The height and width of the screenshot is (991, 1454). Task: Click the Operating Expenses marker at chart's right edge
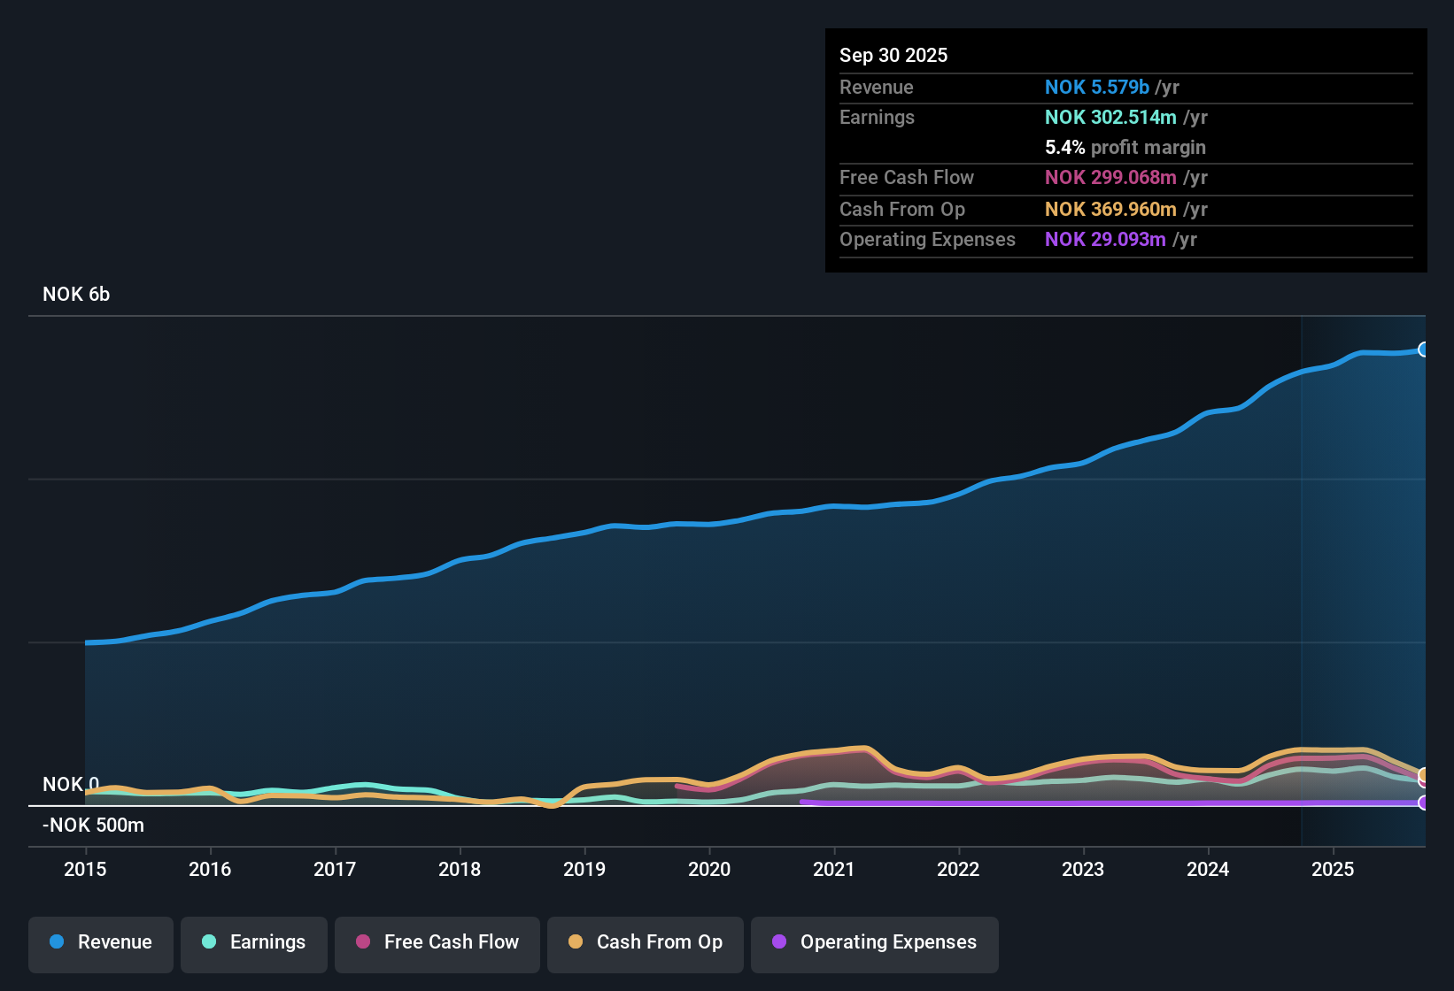(1422, 803)
